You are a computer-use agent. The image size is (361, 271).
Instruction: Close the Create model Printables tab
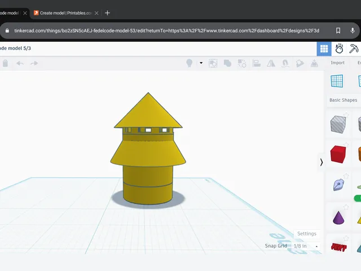pyautogui.click(x=96, y=13)
